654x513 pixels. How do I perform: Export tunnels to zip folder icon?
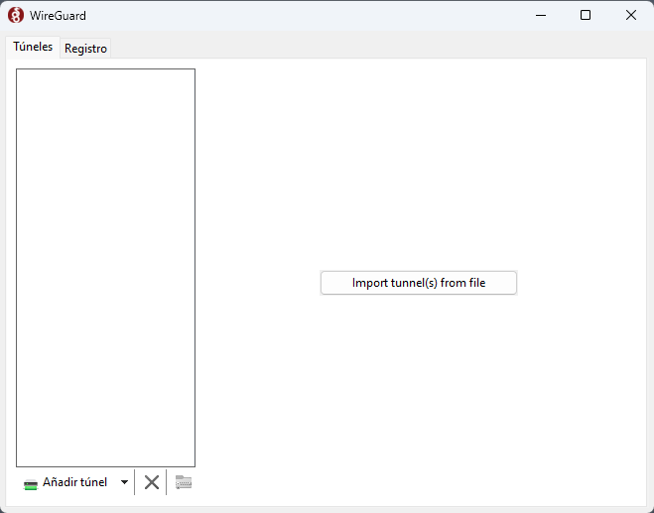tap(184, 482)
